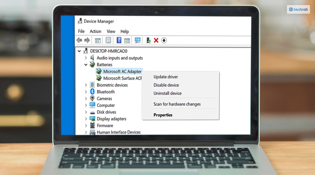Expand the Disk drives category

[86, 112]
